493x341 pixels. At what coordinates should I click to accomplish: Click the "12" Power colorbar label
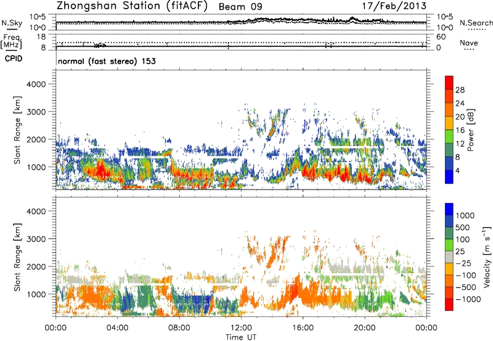(460, 144)
